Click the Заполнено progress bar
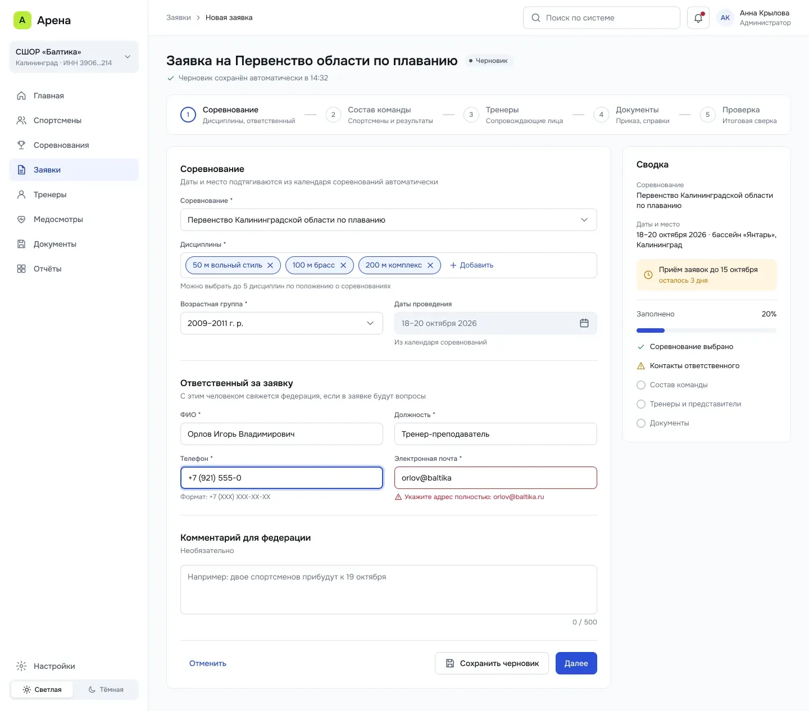Viewport: 809px width, 711px height. (x=707, y=330)
